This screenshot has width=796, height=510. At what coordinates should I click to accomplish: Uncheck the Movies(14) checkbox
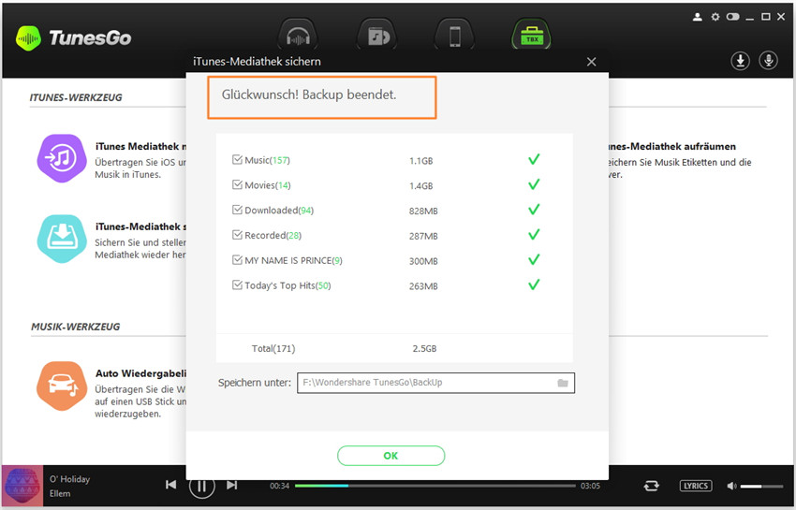click(x=237, y=184)
